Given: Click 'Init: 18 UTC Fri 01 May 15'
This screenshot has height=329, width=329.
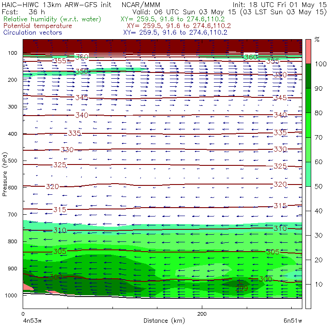Looking at the screenshot, I should [x=279, y=4].
